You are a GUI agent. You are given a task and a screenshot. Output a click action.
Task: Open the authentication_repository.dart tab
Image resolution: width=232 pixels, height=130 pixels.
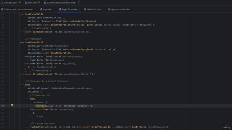pyautogui.click(x=61, y=3)
